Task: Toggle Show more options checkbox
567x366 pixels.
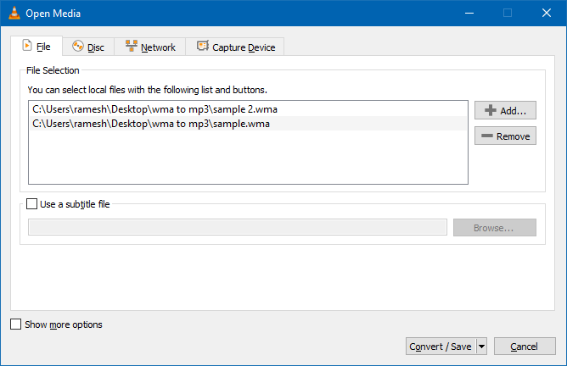Action: (x=16, y=324)
